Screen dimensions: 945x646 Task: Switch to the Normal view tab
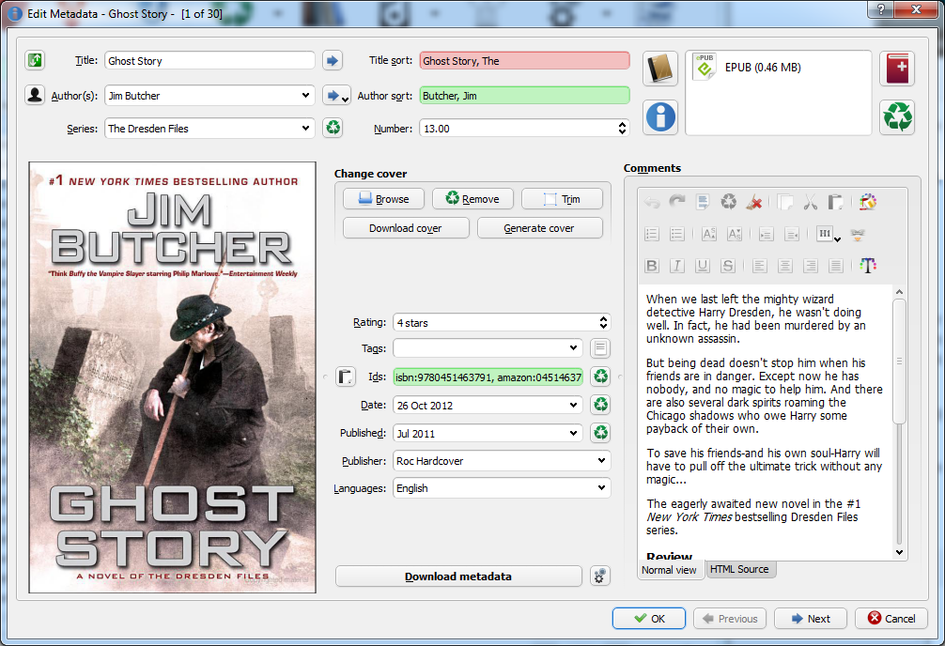pyautogui.click(x=669, y=569)
